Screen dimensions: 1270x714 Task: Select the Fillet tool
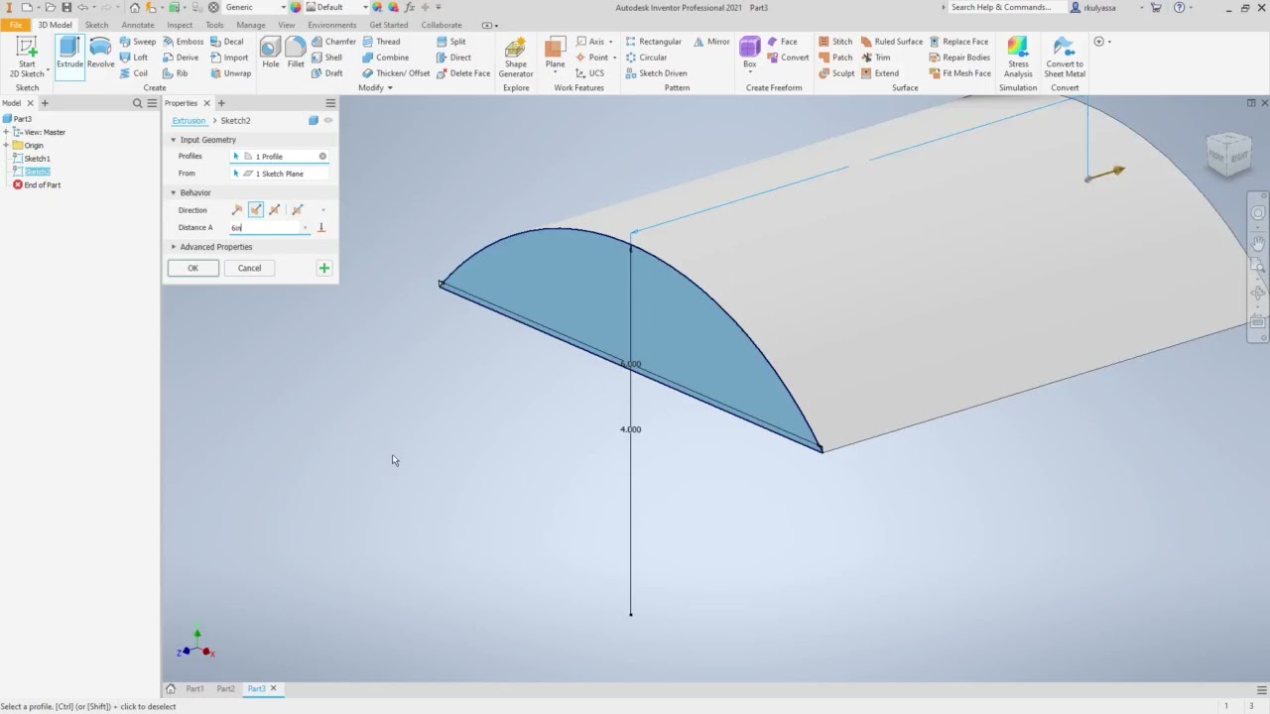[296, 53]
